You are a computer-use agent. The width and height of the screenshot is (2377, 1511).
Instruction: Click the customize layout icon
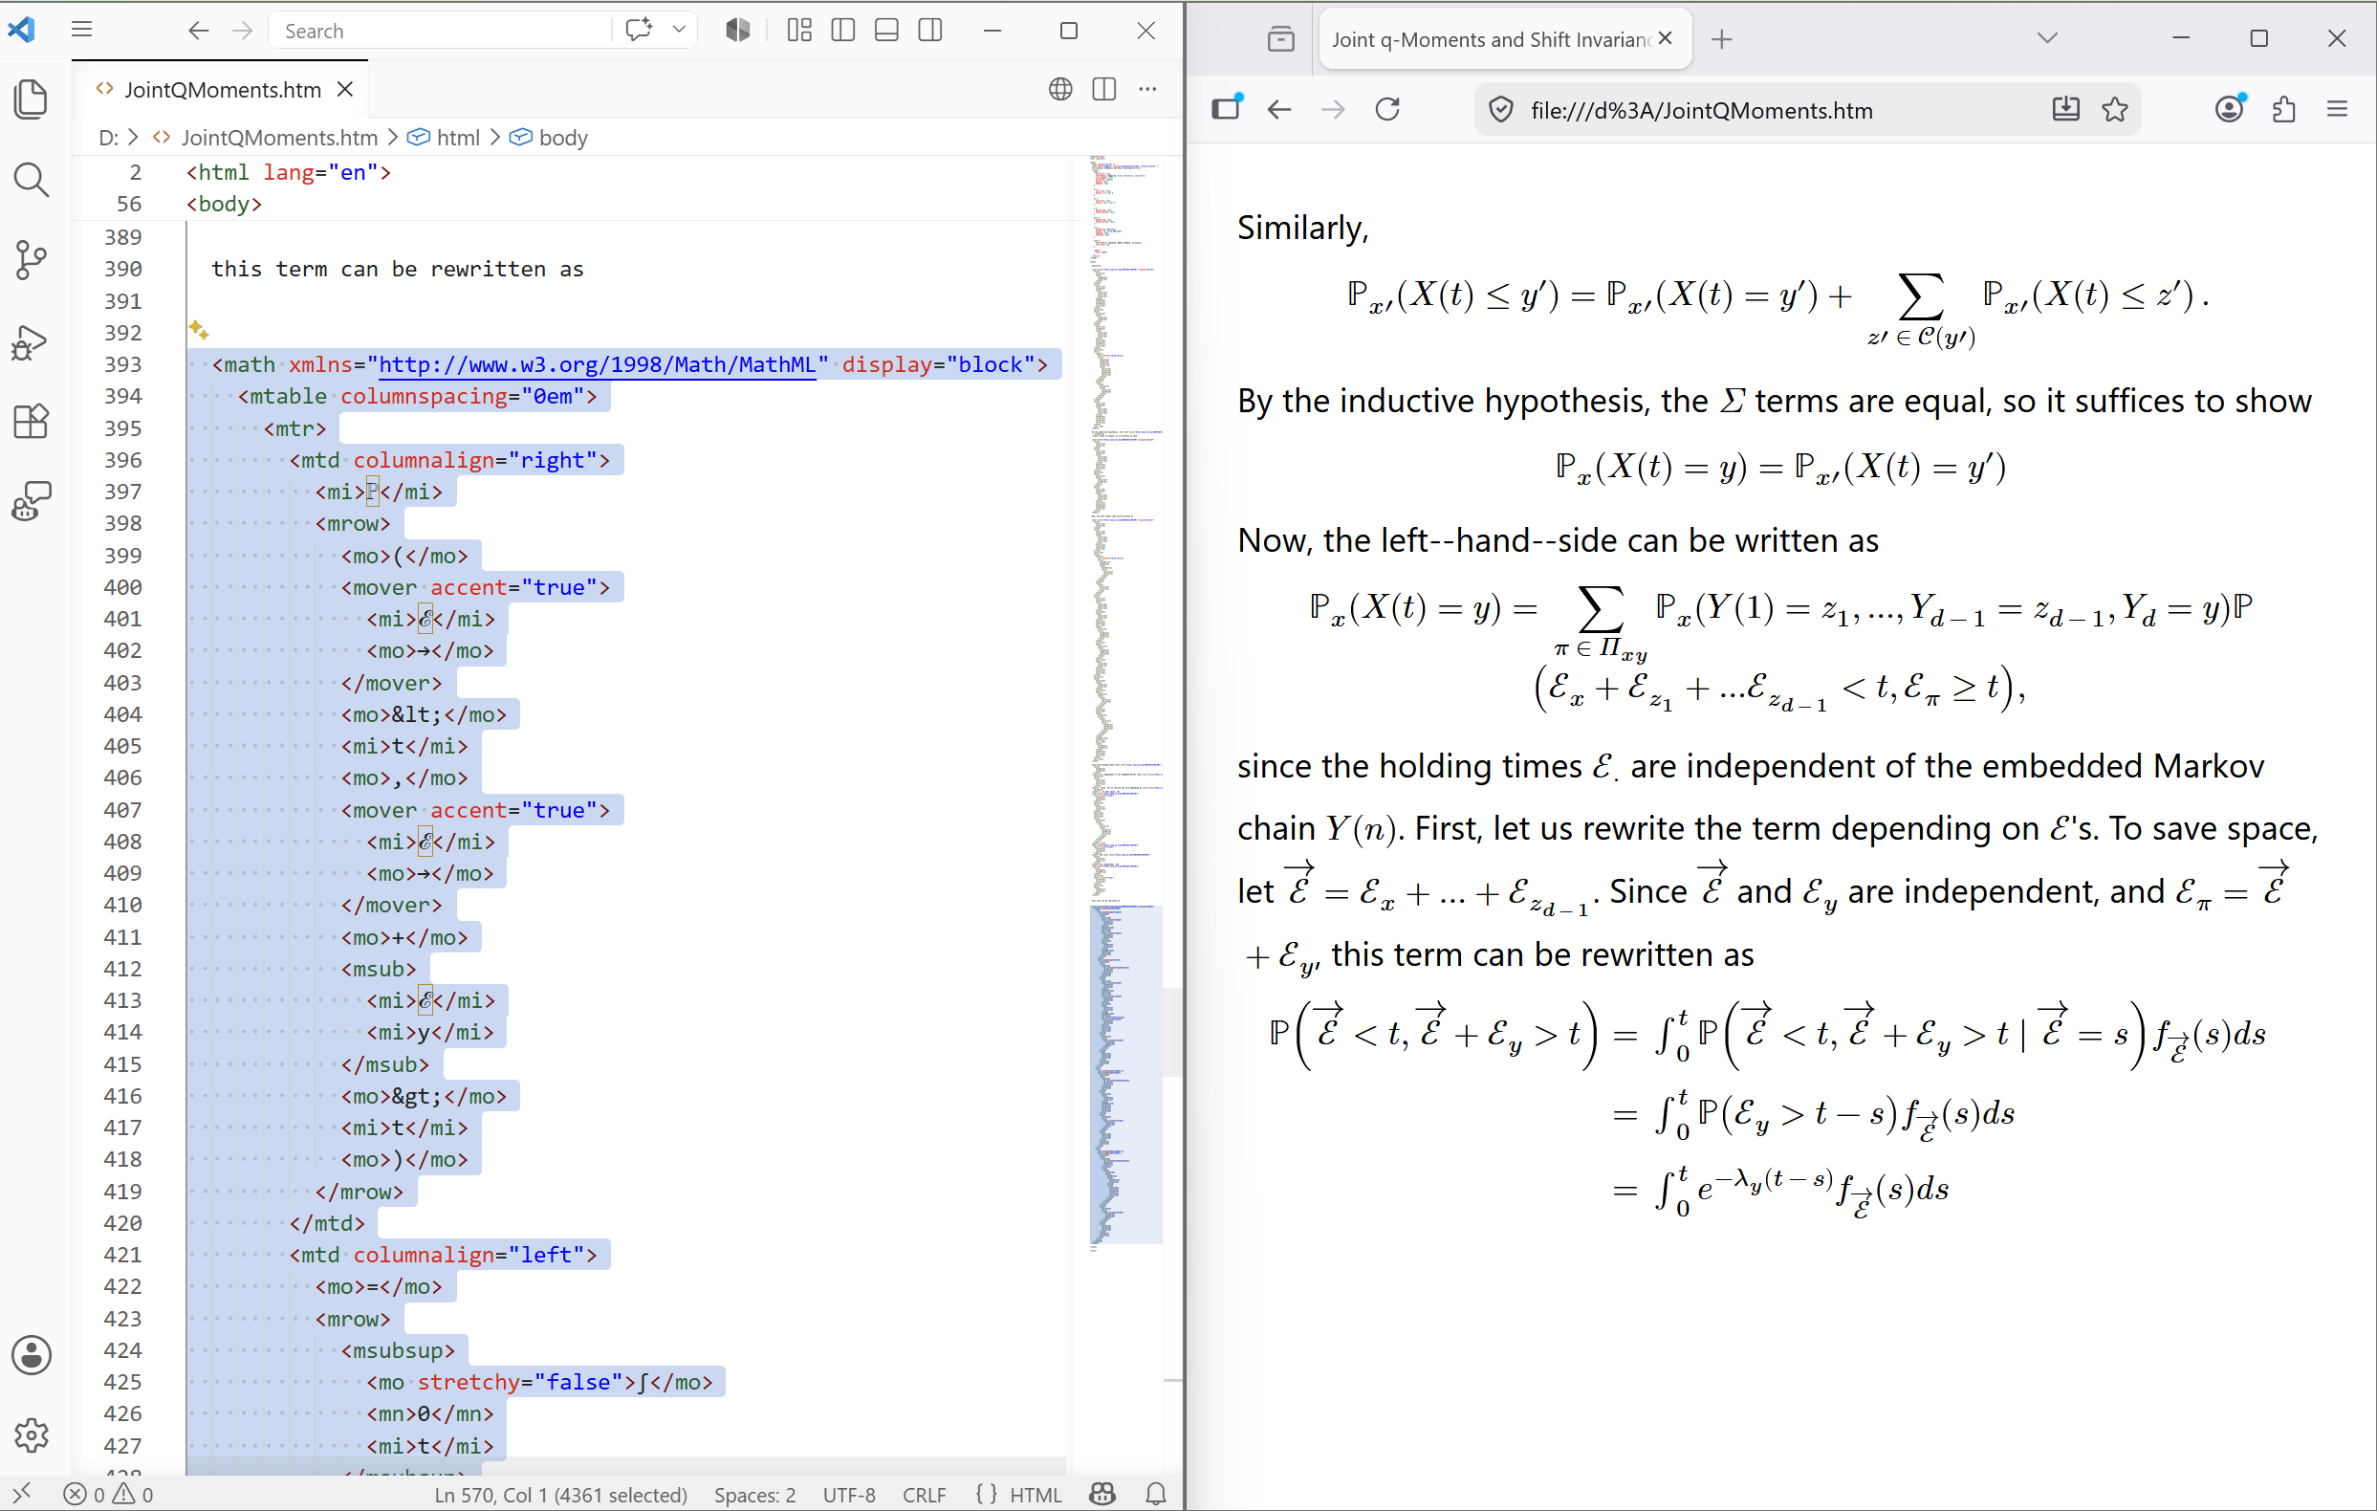799,31
